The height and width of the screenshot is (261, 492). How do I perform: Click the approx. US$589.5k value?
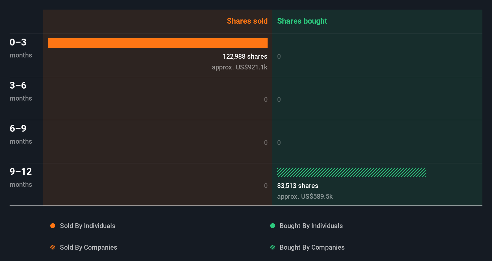[305, 196]
